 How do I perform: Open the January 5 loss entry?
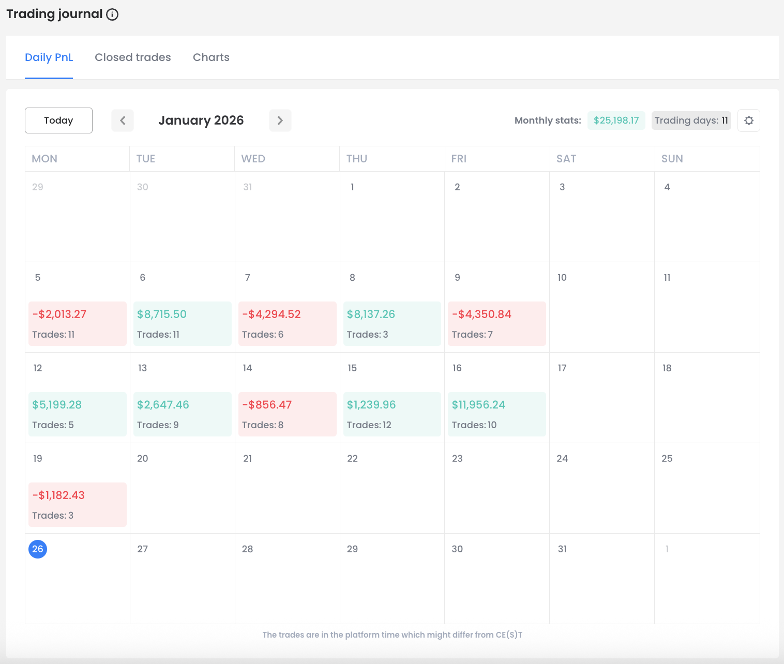[x=77, y=323]
